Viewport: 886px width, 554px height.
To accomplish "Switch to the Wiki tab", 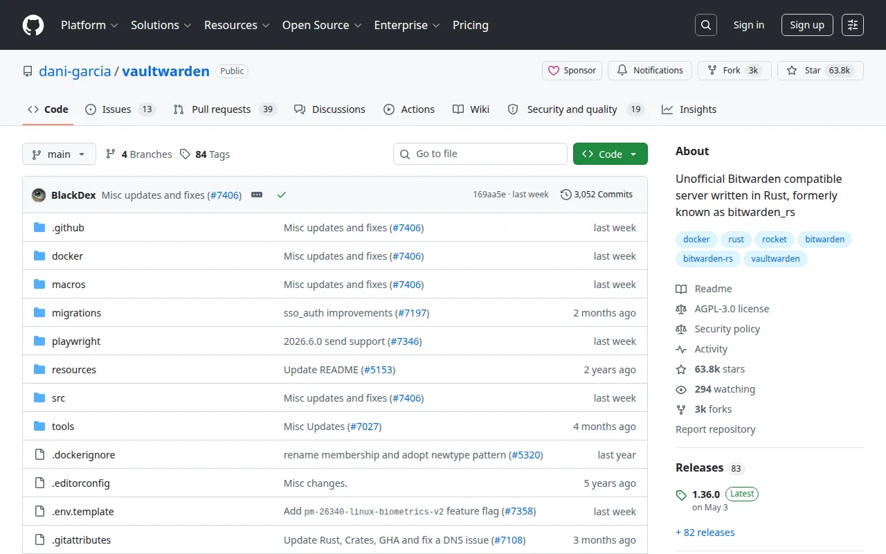I will 471,109.
